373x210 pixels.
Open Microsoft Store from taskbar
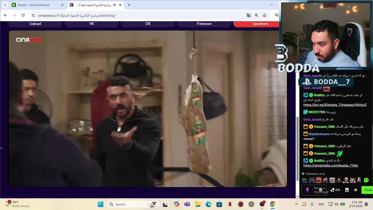[x=219, y=204]
